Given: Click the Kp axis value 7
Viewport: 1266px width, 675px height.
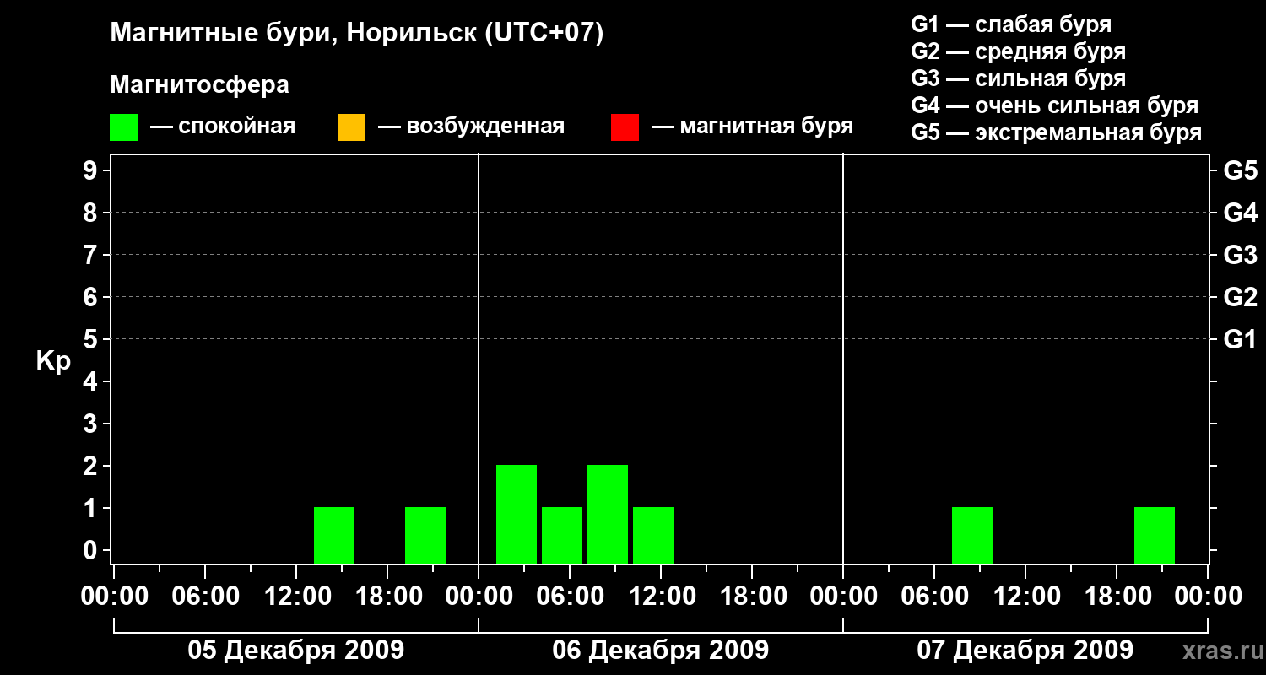Looking at the screenshot, I should (x=92, y=255).
